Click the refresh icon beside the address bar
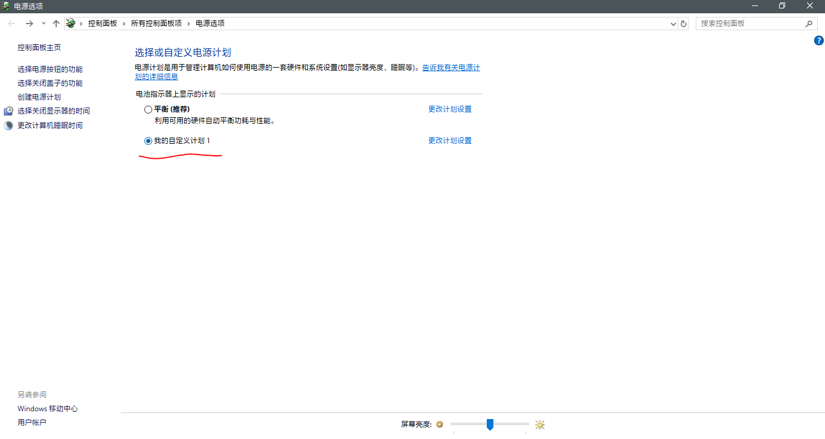The width and height of the screenshot is (825, 439). click(683, 23)
